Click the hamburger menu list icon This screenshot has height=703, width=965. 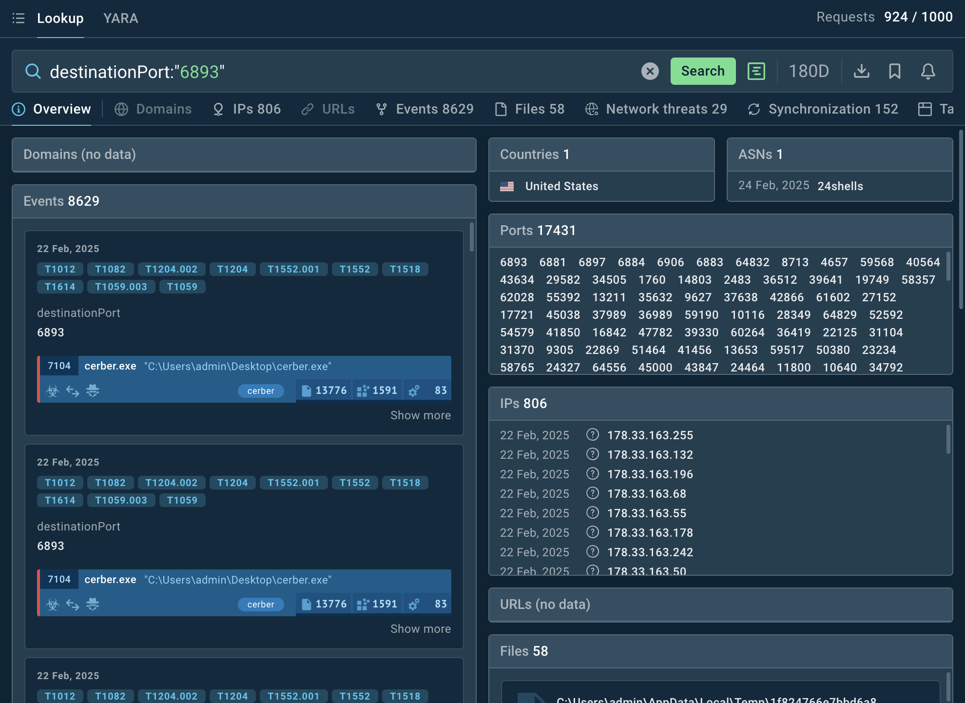click(19, 19)
